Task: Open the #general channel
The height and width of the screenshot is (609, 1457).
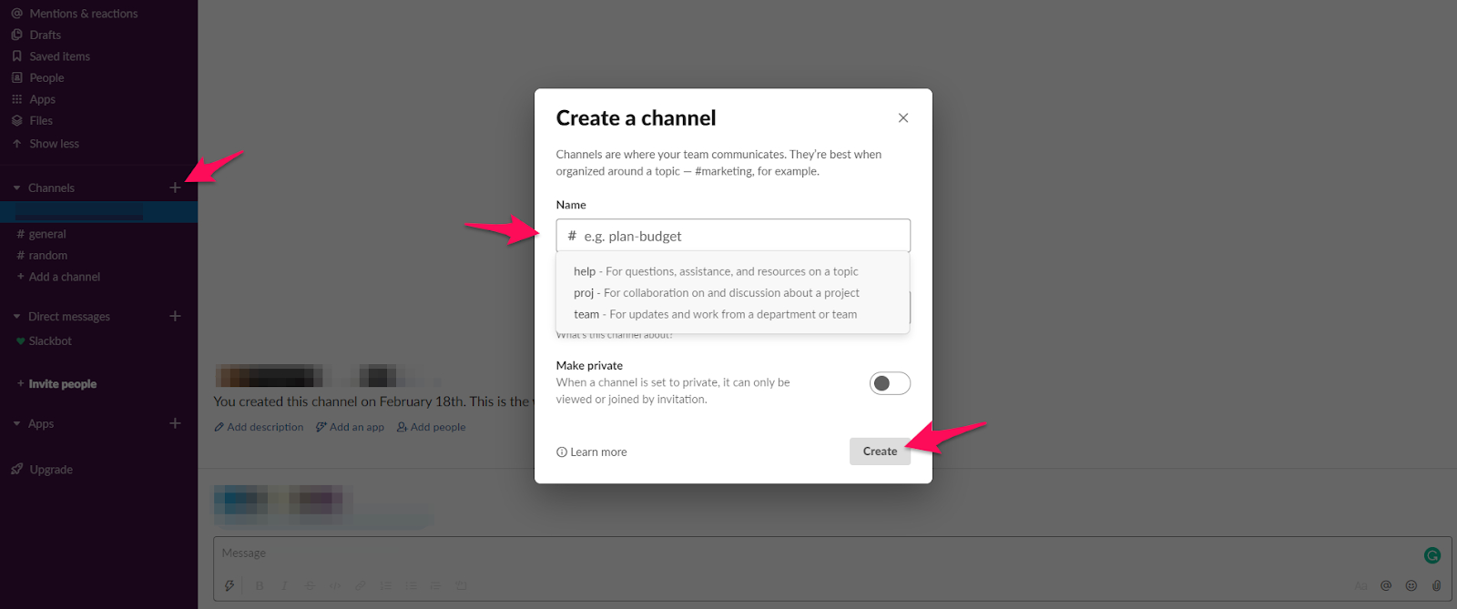Action: click(x=42, y=234)
